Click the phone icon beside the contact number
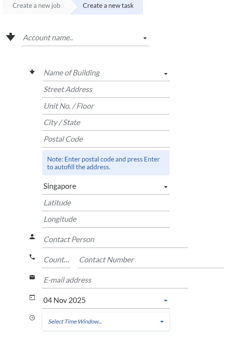This screenshot has height=337, width=232. [x=32, y=257]
